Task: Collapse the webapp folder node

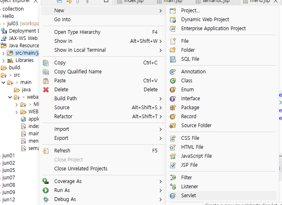Action: click(x=10, y=97)
